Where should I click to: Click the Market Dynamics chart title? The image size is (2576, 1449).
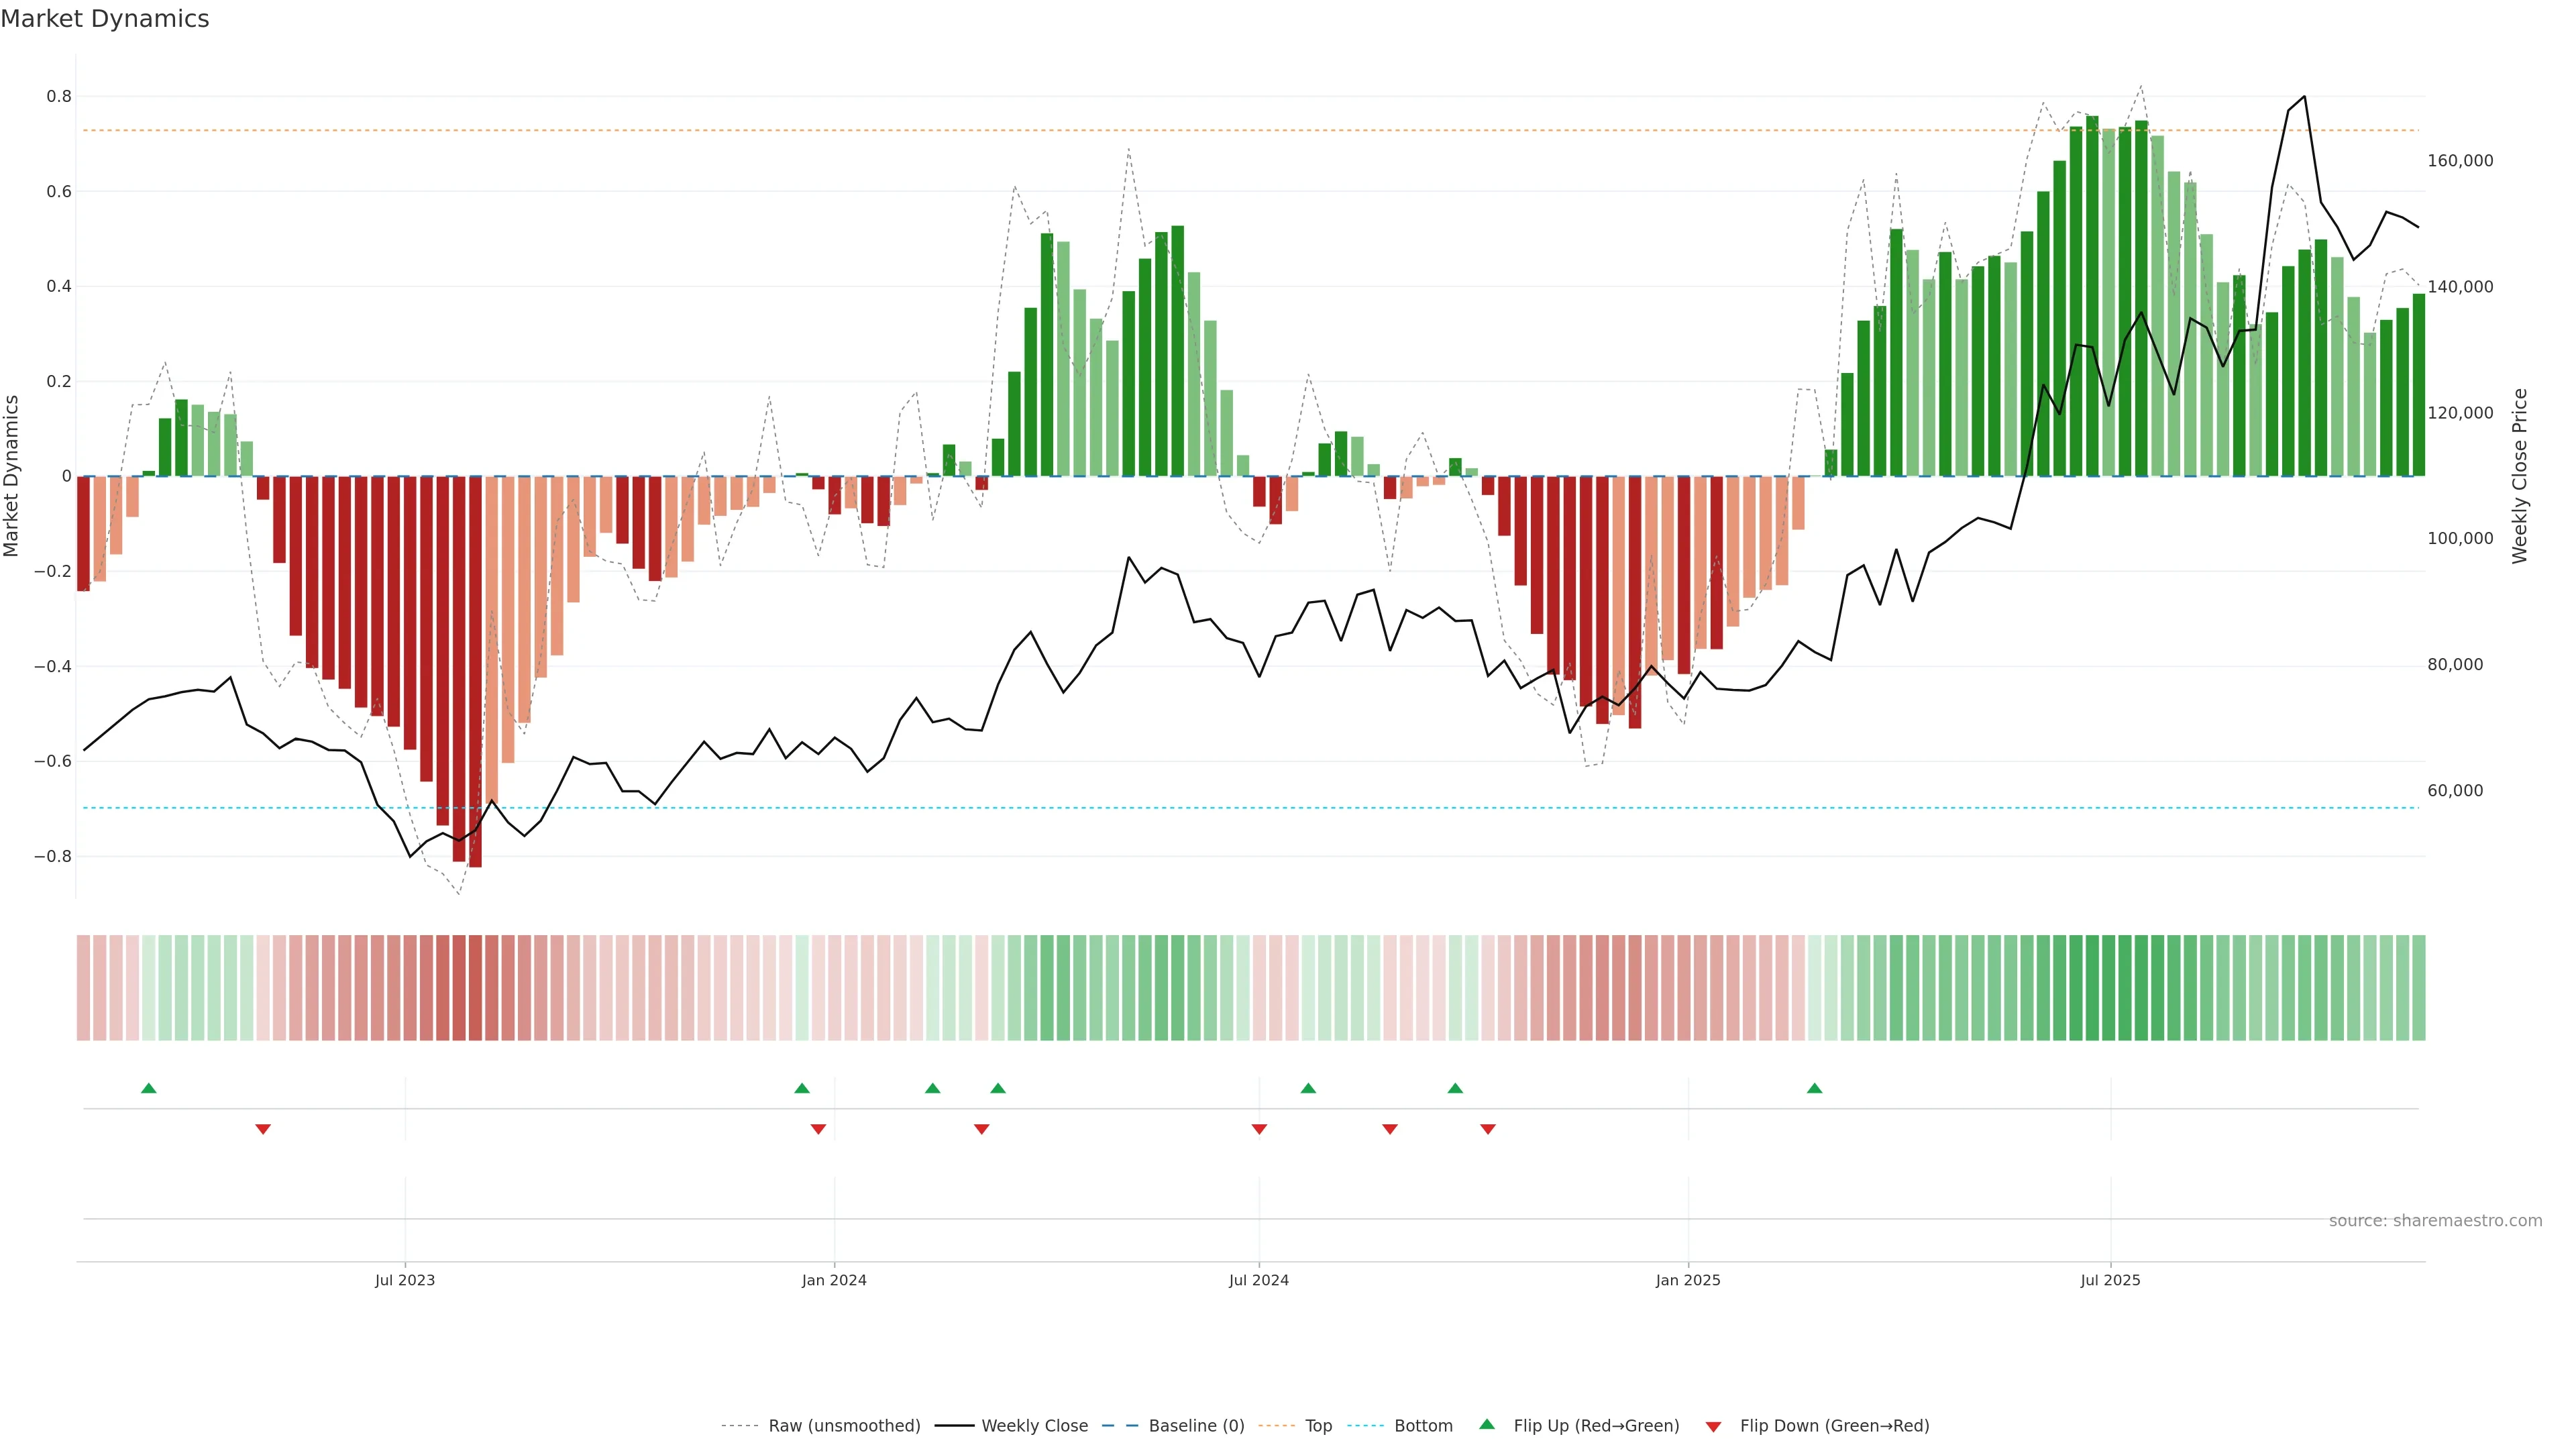click(x=105, y=19)
